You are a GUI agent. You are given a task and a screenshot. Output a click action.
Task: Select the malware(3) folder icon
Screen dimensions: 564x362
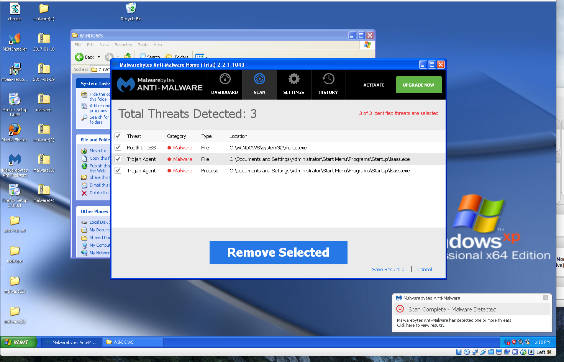[15, 314]
